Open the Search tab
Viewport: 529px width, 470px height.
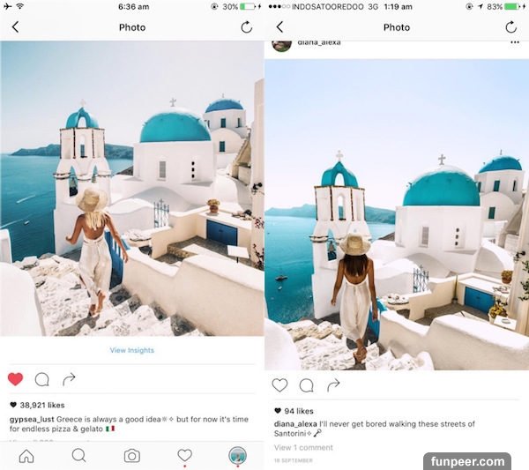[x=79, y=456]
